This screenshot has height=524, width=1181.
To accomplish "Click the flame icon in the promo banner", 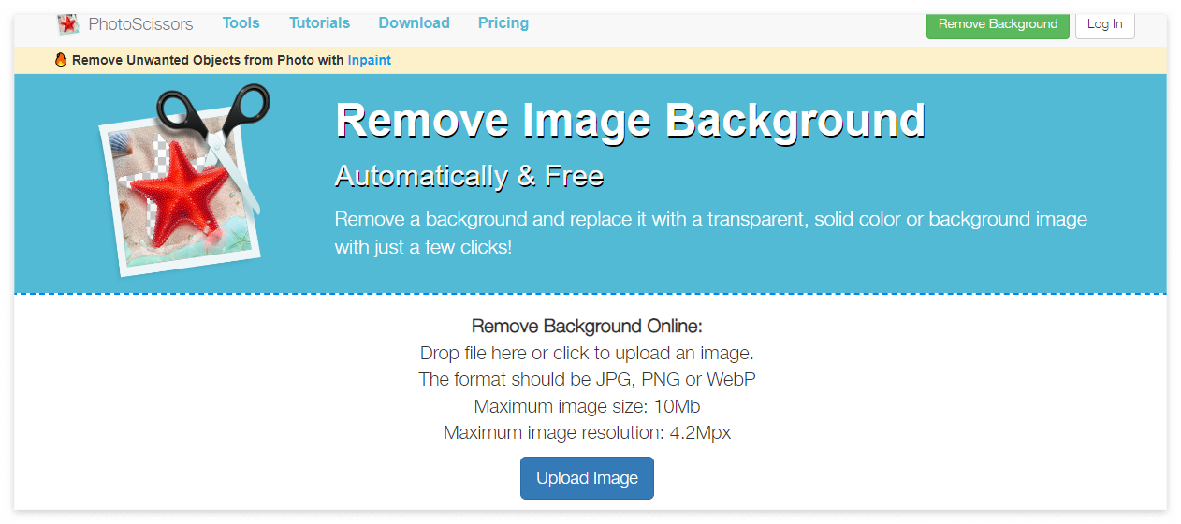I will (61, 60).
